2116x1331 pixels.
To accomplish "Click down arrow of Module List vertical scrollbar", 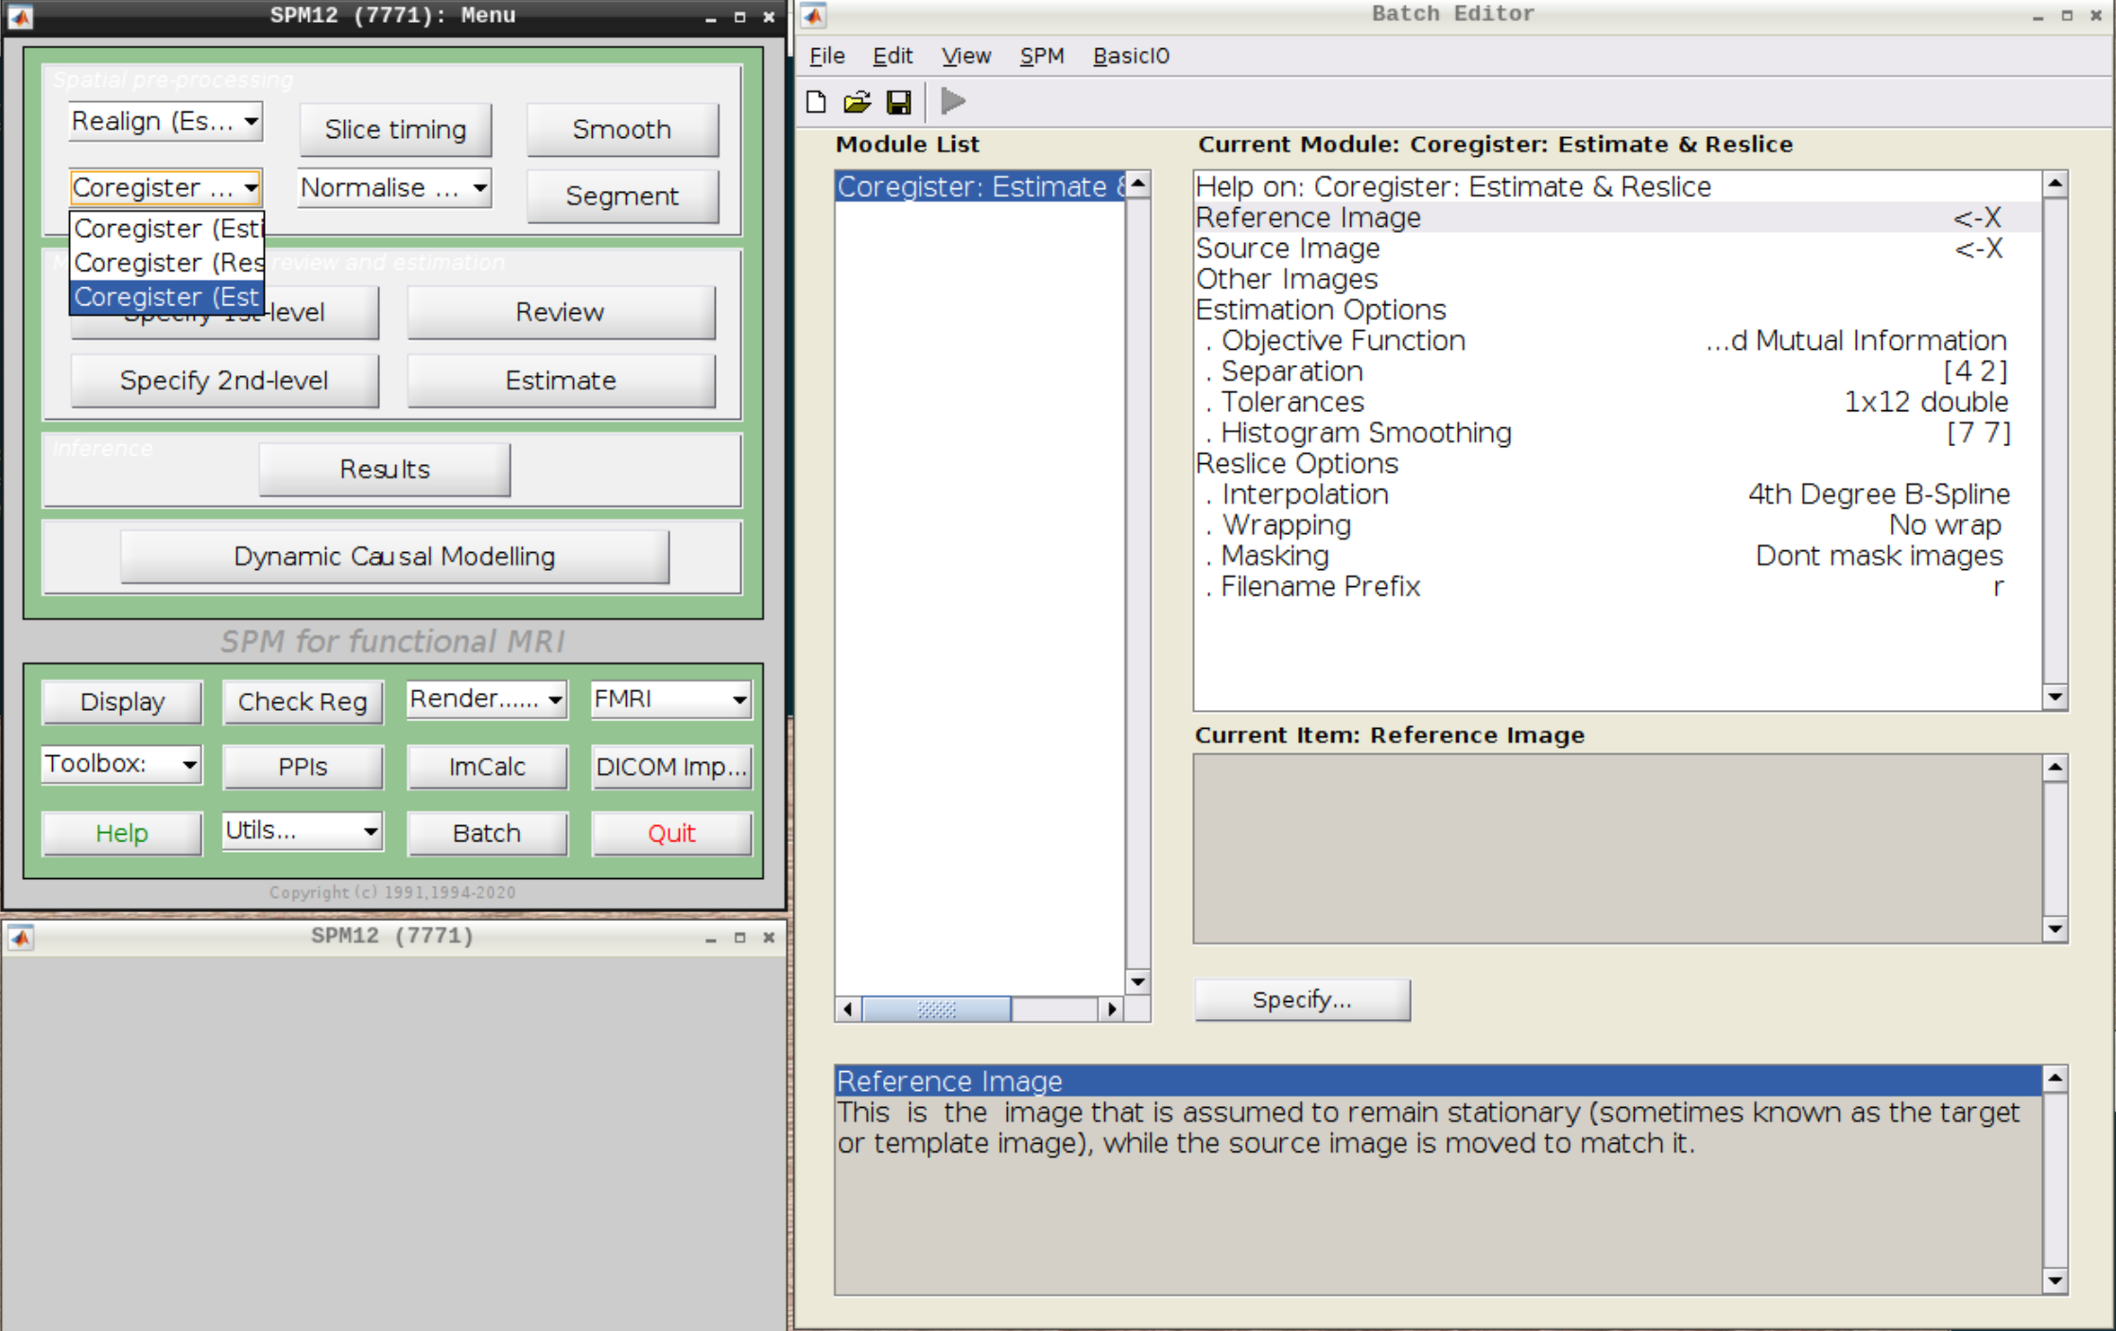I will 1137,982.
